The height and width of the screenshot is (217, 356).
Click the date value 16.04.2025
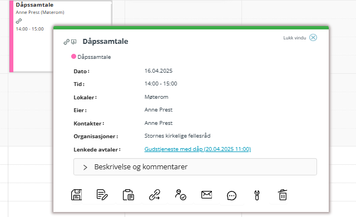pos(159,71)
